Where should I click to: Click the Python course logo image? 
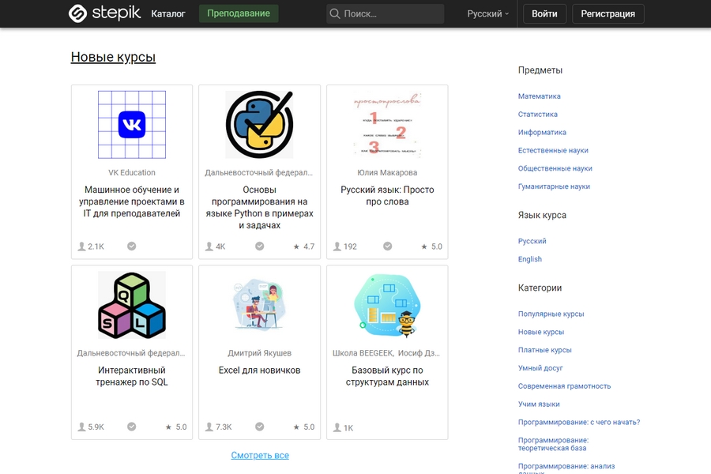click(x=259, y=125)
